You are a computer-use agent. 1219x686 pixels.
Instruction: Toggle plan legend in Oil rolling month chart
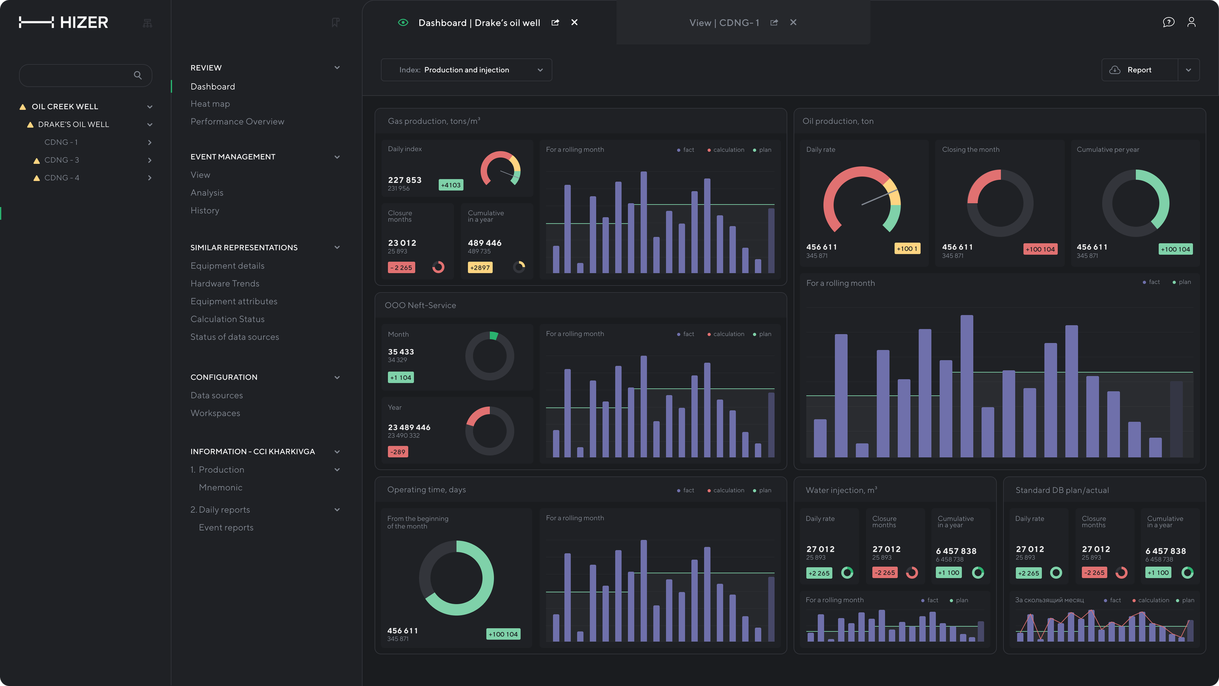click(x=1181, y=282)
